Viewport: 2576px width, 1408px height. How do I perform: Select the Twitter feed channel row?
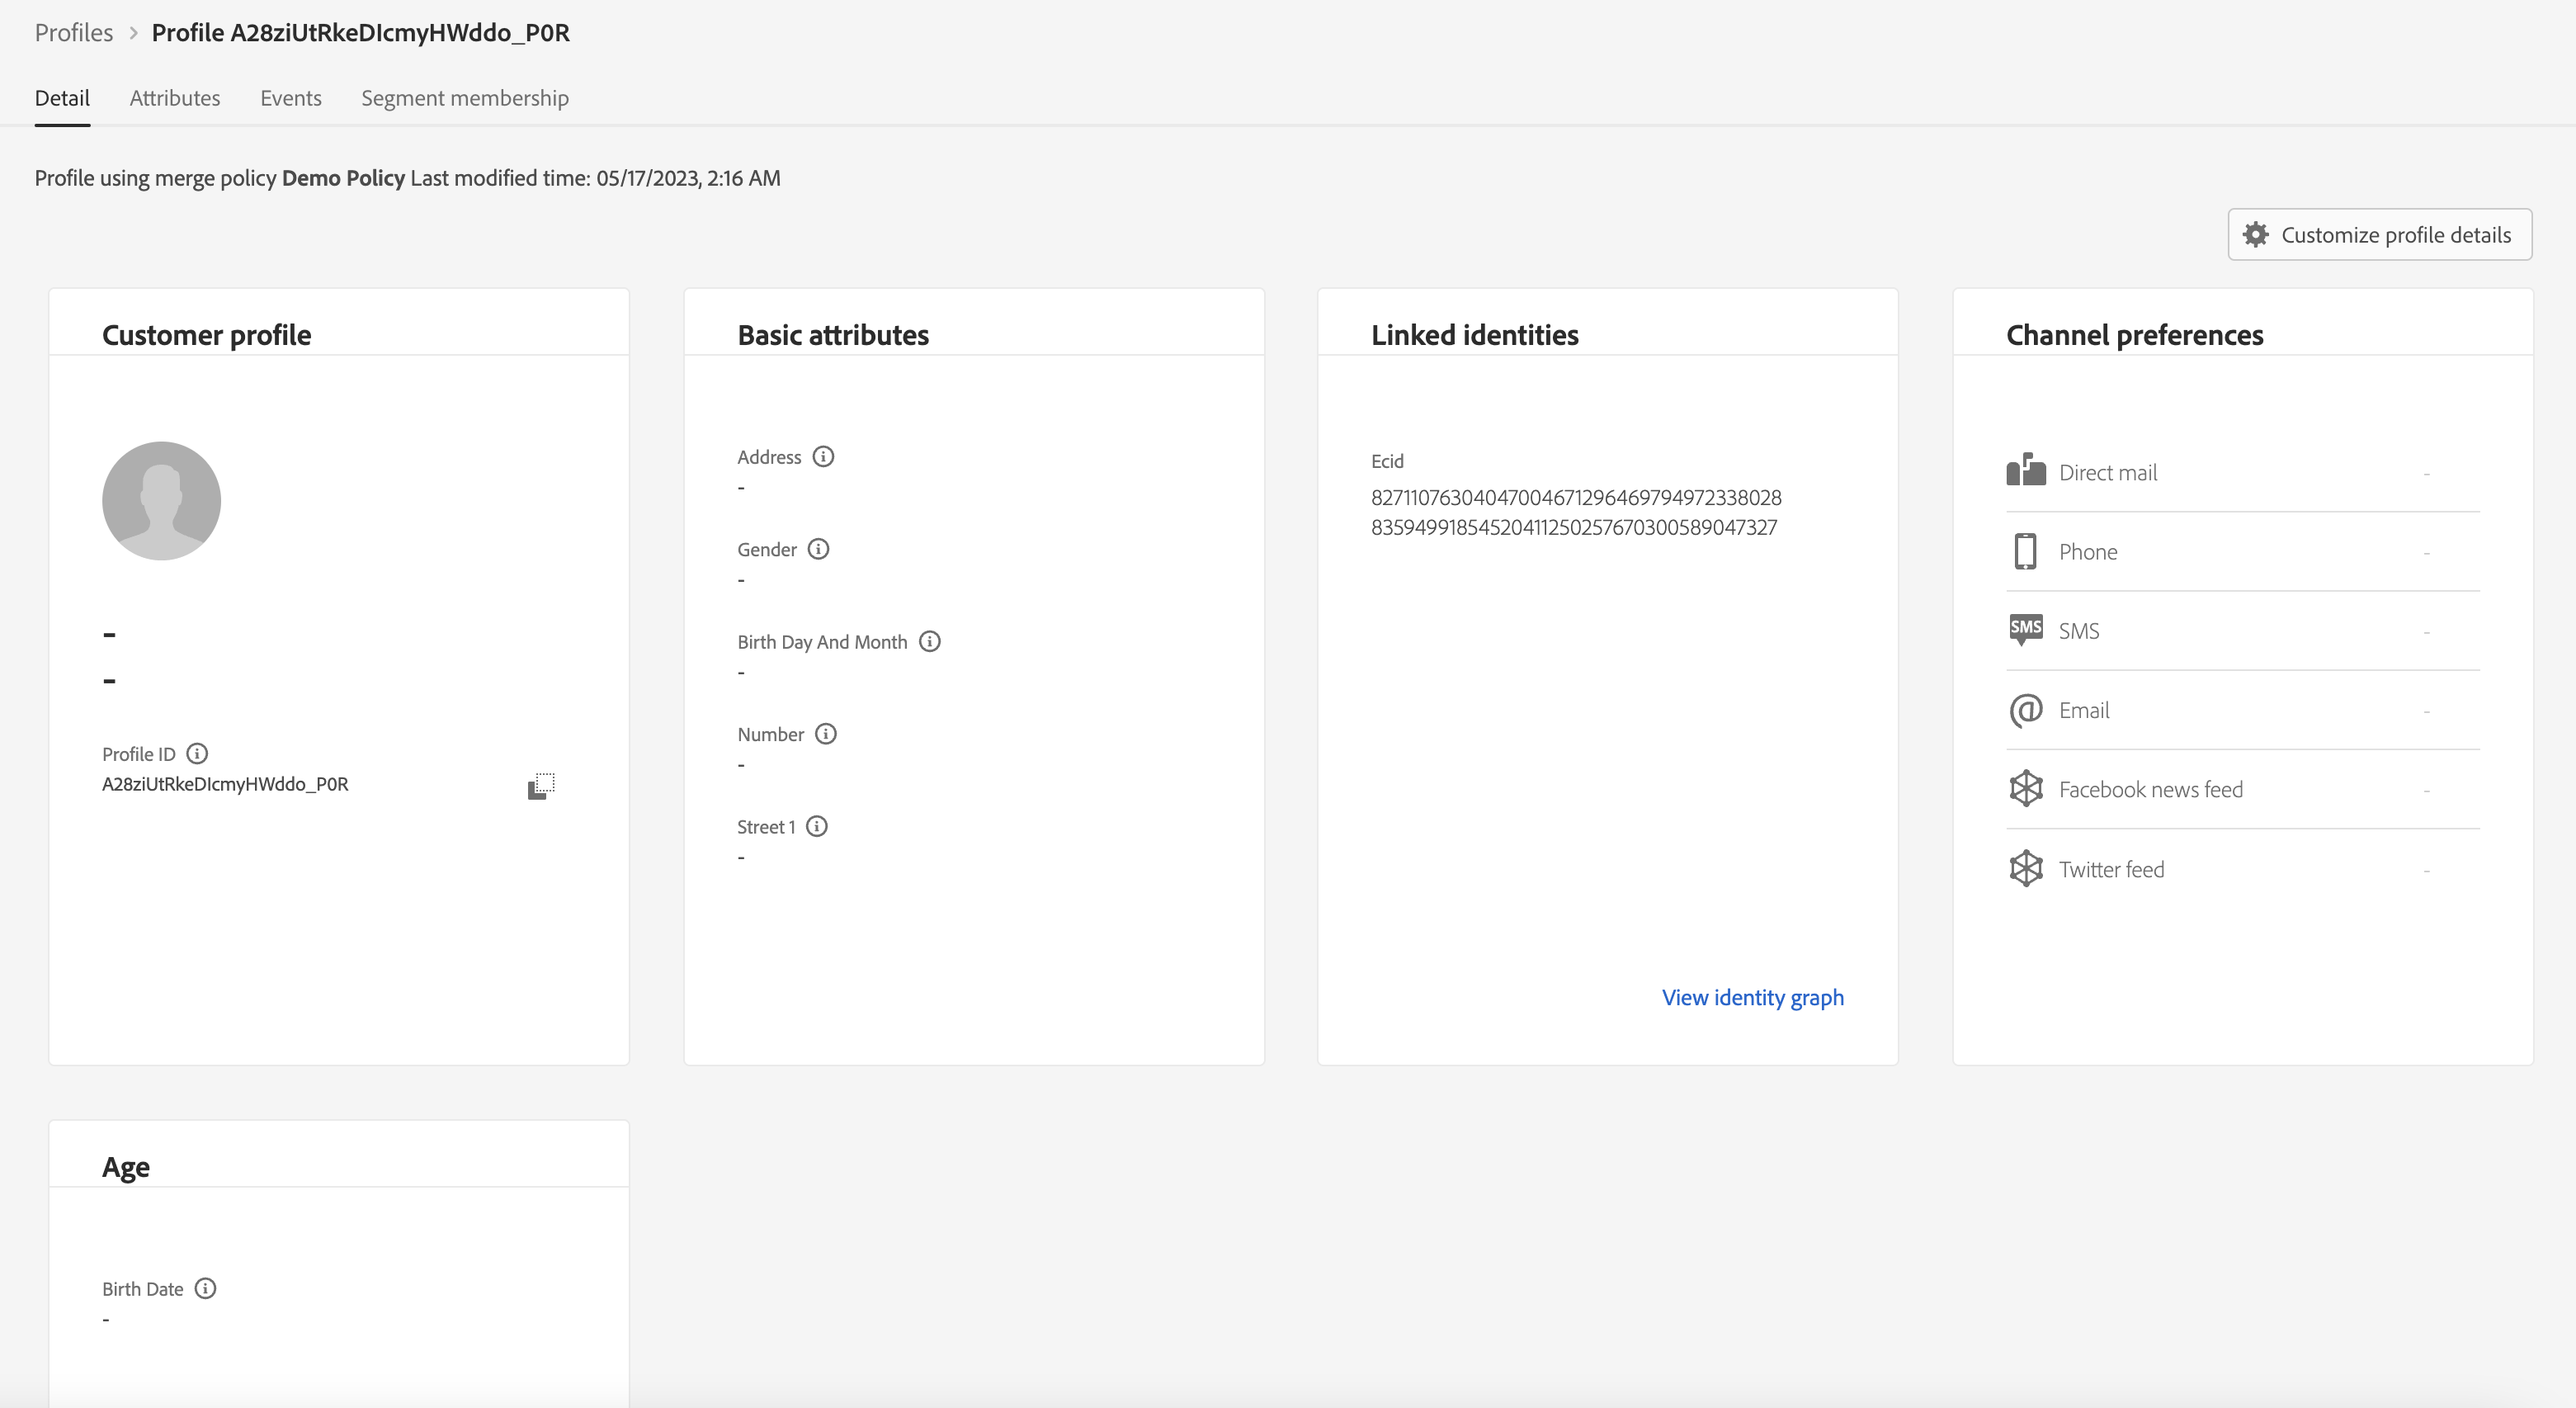[2243, 869]
